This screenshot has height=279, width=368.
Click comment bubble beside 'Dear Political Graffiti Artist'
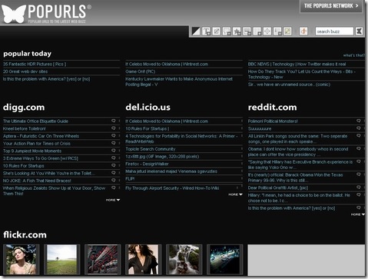click(359, 188)
